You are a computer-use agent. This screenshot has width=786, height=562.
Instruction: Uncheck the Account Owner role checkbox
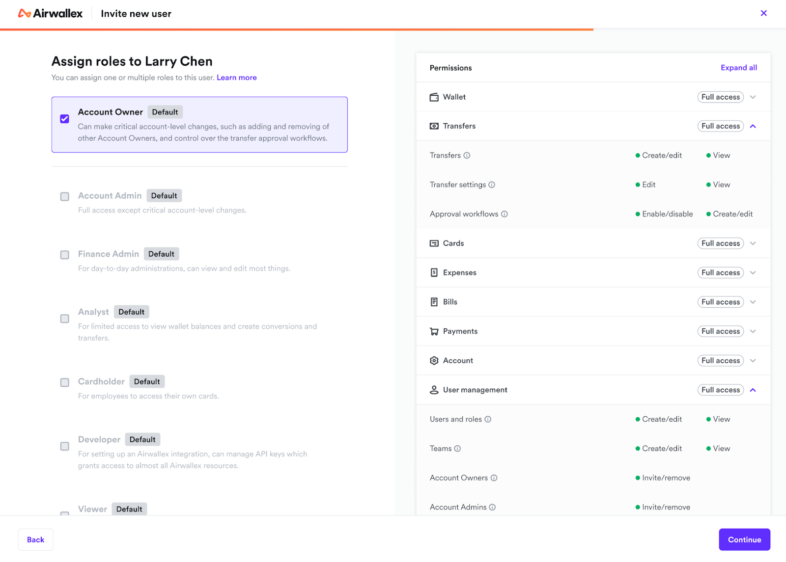(x=65, y=119)
